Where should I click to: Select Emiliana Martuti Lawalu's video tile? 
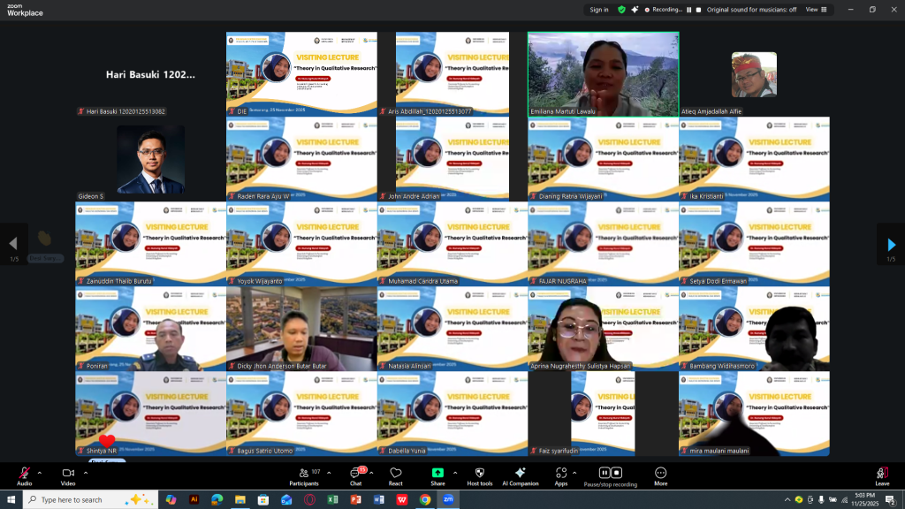tap(603, 74)
